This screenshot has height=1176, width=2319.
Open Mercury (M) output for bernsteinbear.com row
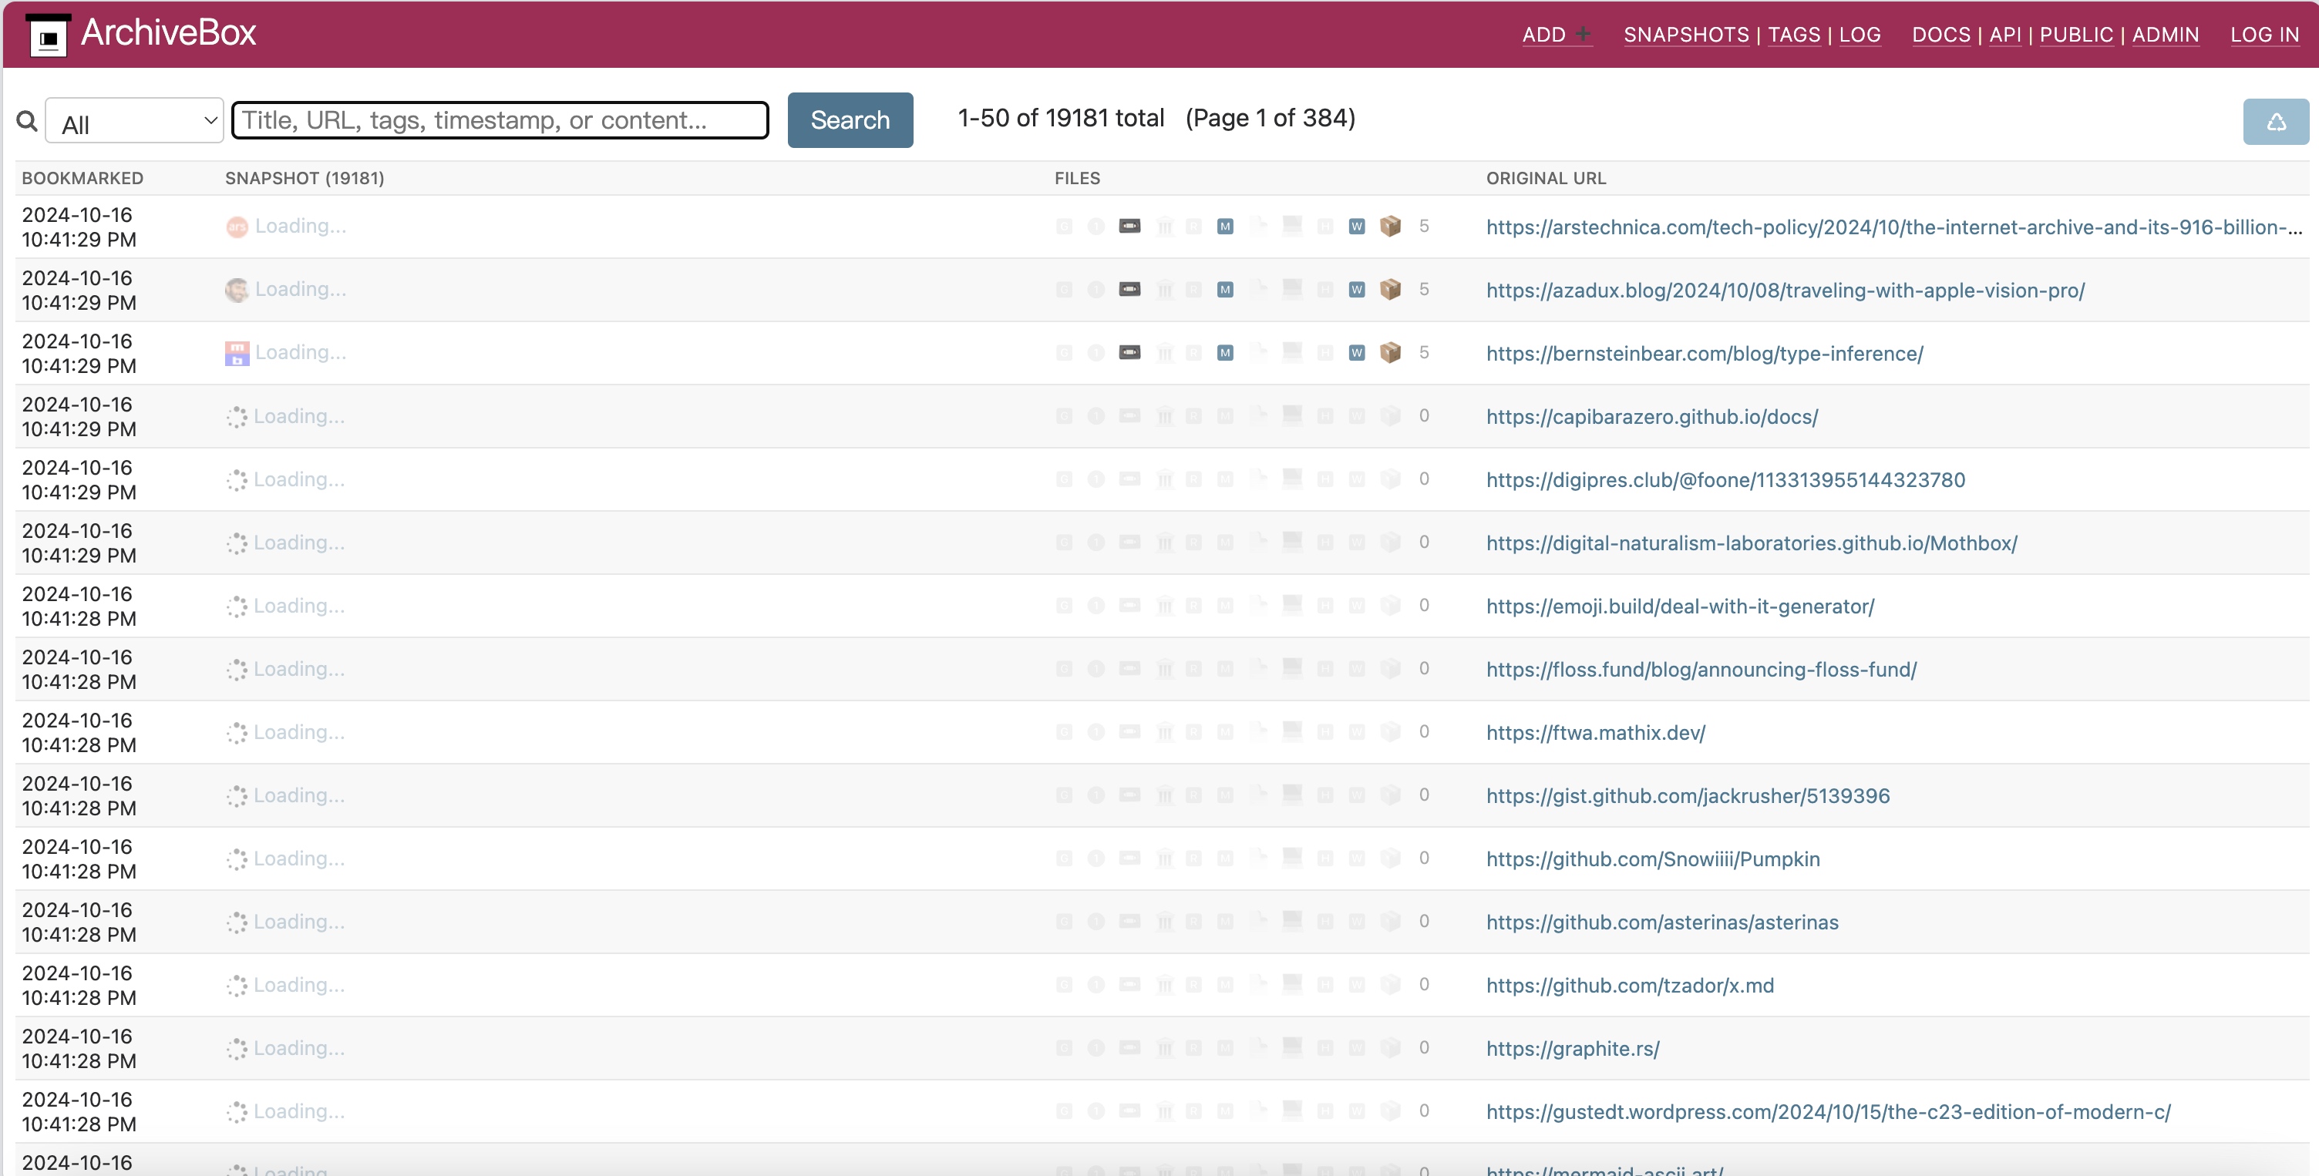1224,352
